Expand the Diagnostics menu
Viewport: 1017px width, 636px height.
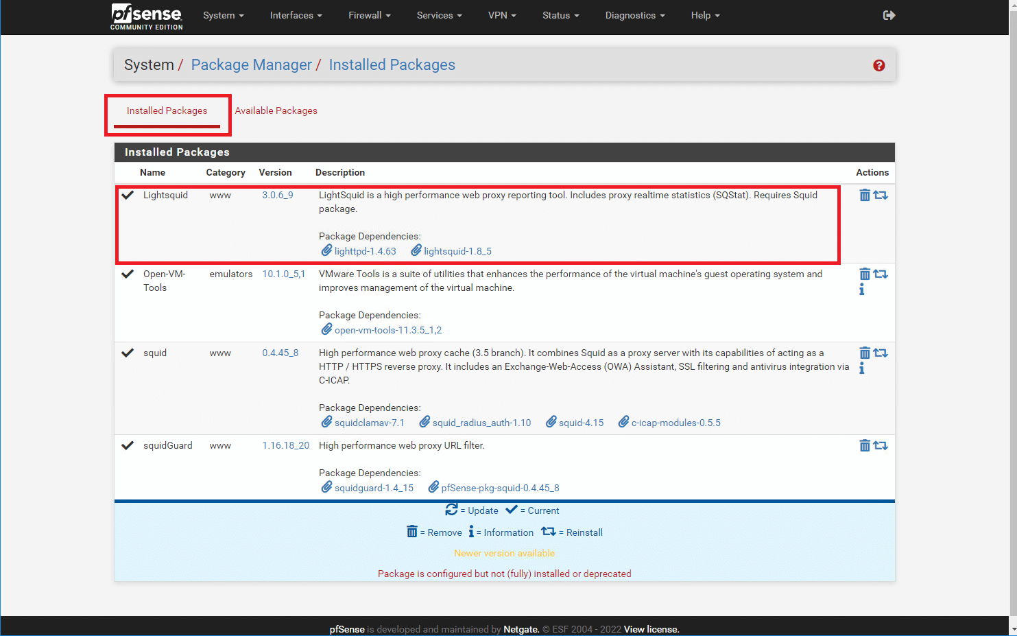tap(635, 15)
